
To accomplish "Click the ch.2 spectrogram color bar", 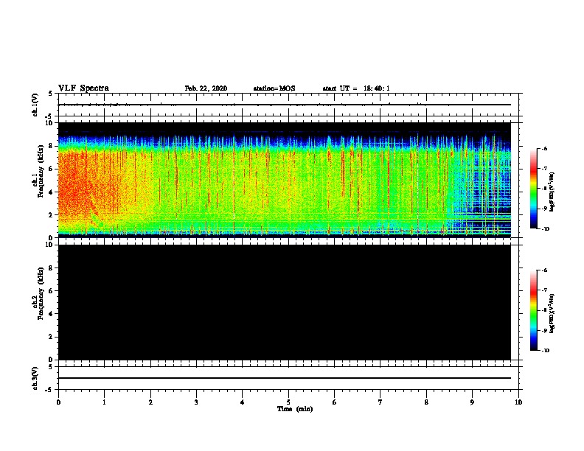I will [x=534, y=310].
